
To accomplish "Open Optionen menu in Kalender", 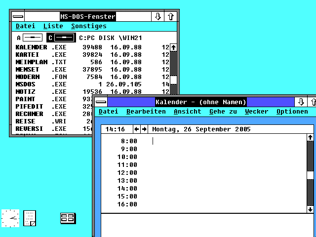I will click(x=292, y=112).
